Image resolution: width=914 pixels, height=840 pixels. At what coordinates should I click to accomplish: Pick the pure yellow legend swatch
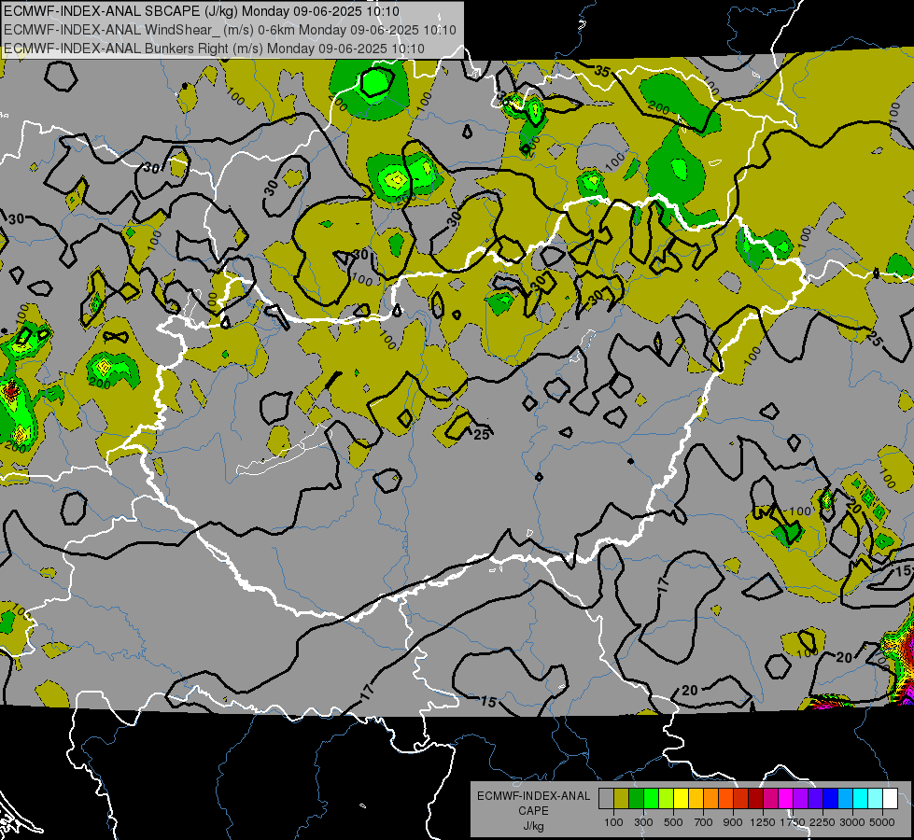[681, 798]
